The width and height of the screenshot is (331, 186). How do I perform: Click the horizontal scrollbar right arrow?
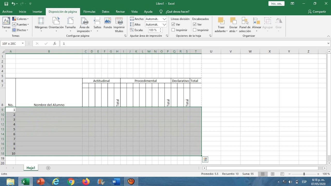click(x=324, y=168)
